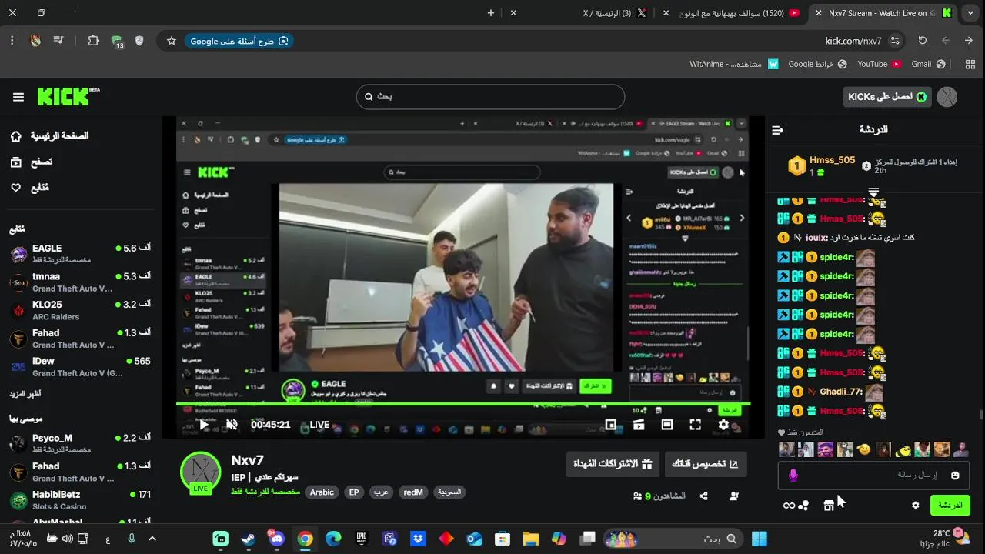Open Steam from the taskbar
This screenshot has width=985, height=554.
249,539
